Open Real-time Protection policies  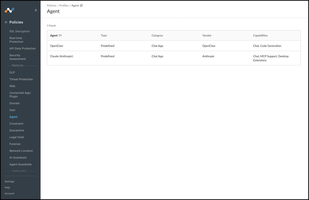pos(16,40)
